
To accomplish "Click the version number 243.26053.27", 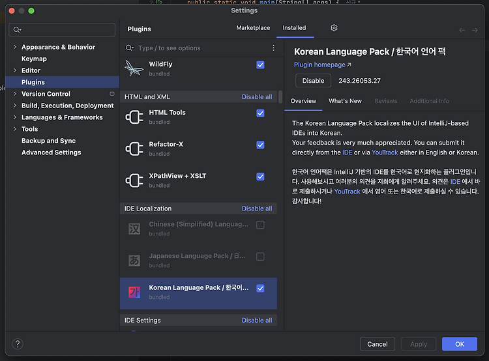I will tap(359, 81).
